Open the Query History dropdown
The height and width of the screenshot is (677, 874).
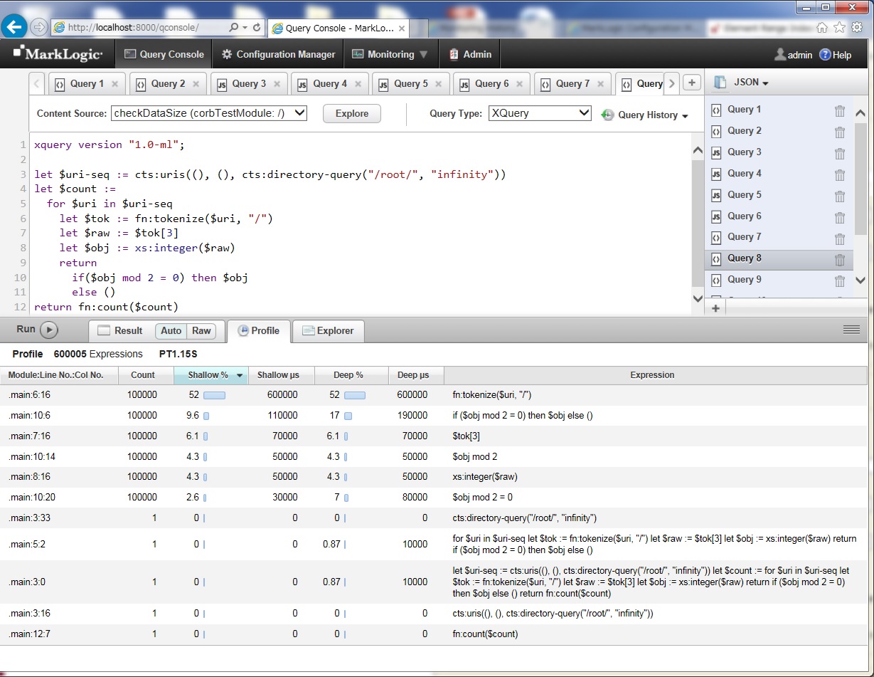644,115
